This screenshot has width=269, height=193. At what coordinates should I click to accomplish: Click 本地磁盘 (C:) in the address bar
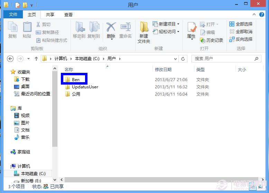point(87,59)
